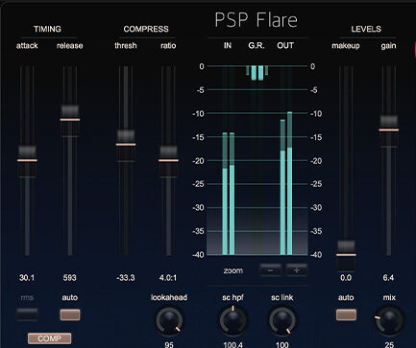Click the zoom label
The width and height of the screenshot is (416, 348).
pyautogui.click(x=233, y=271)
